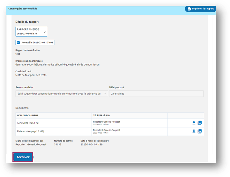Click the Cette requête est complétée banner text
Screen dimensions: 230x177
tap(23, 9)
